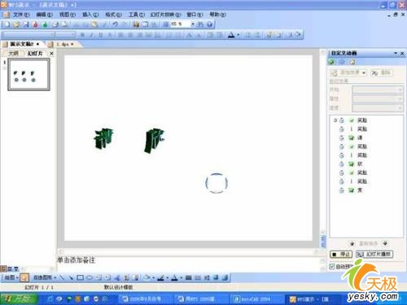The image size is (407, 305).
Task: Click the Save disk icon
Action: pyautogui.click(x=26, y=24)
